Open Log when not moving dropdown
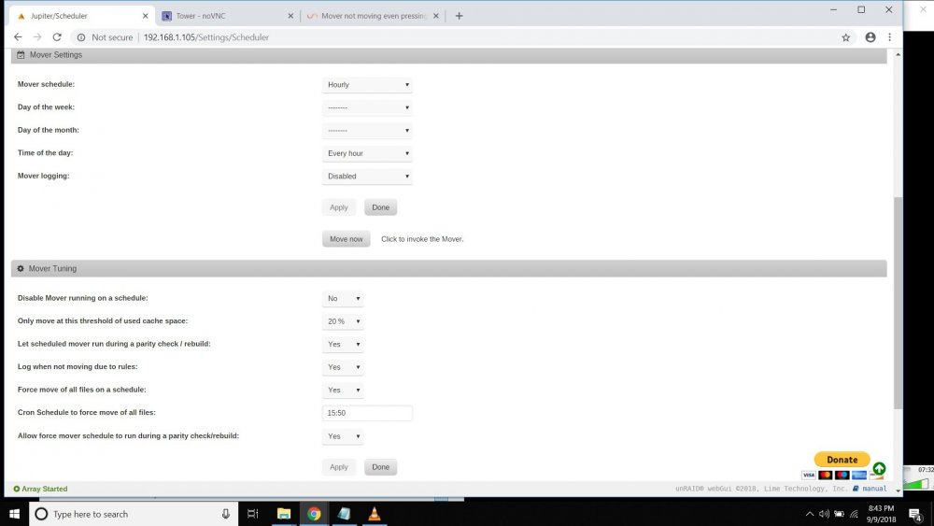The image size is (934, 526). click(x=343, y=367)
